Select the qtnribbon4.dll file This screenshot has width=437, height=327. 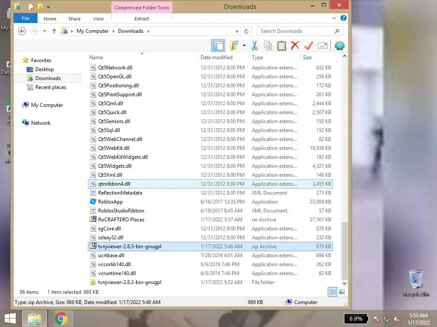pyautogui.click(x=210, y=184)
